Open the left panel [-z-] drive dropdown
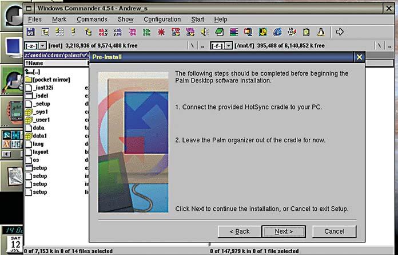 coord(43,46)
